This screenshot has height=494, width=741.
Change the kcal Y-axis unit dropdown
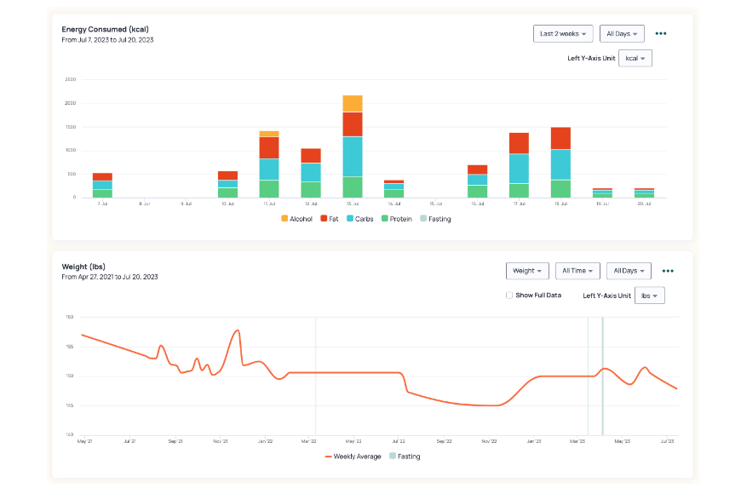pyautogui.click(x=635, y=58)
